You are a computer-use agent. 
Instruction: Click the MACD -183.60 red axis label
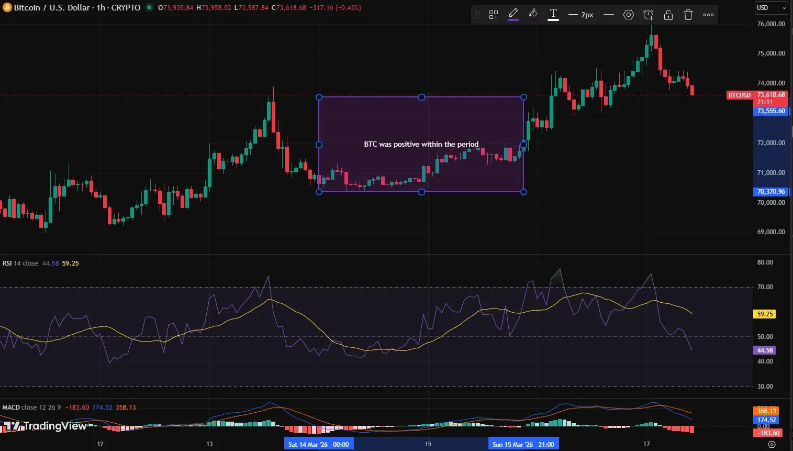tap(768, 433)
